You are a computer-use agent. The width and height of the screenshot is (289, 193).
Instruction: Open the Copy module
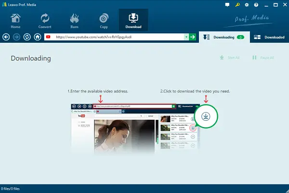[x=104, y=21]
